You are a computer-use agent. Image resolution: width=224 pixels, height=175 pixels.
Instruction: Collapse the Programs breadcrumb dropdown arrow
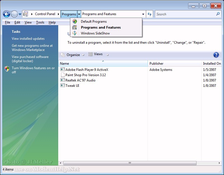79,14
